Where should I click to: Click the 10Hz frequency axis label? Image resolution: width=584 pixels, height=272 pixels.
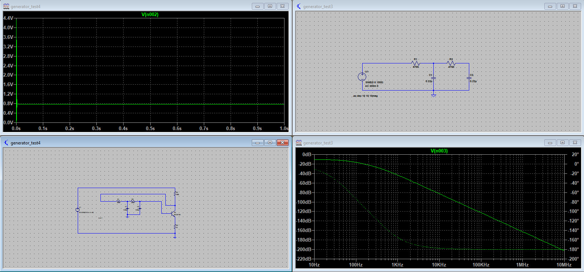(x=314, y=265)
